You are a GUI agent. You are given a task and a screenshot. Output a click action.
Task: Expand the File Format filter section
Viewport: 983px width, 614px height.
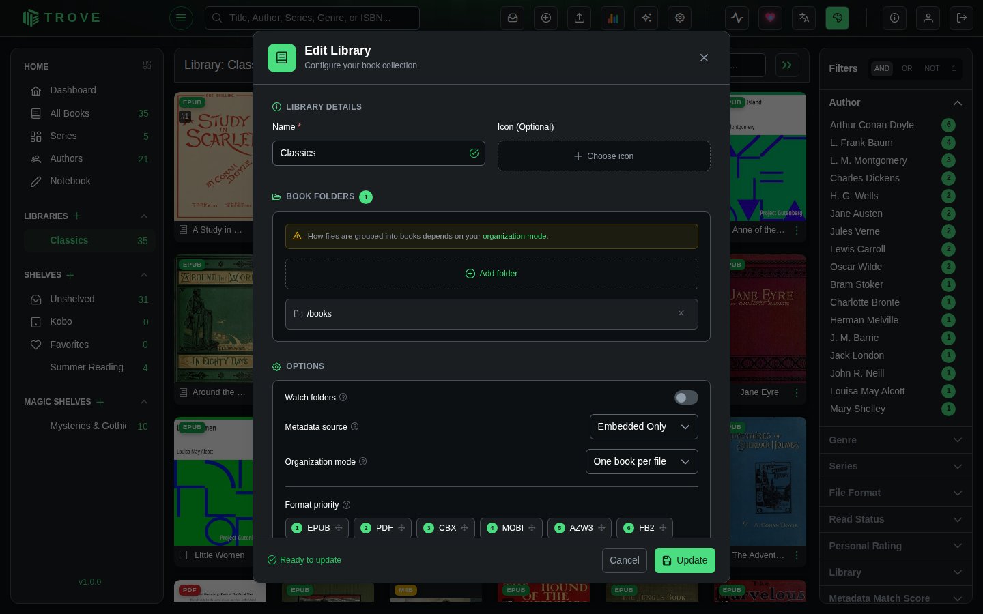pyautogui.click(x=896, y=493)
